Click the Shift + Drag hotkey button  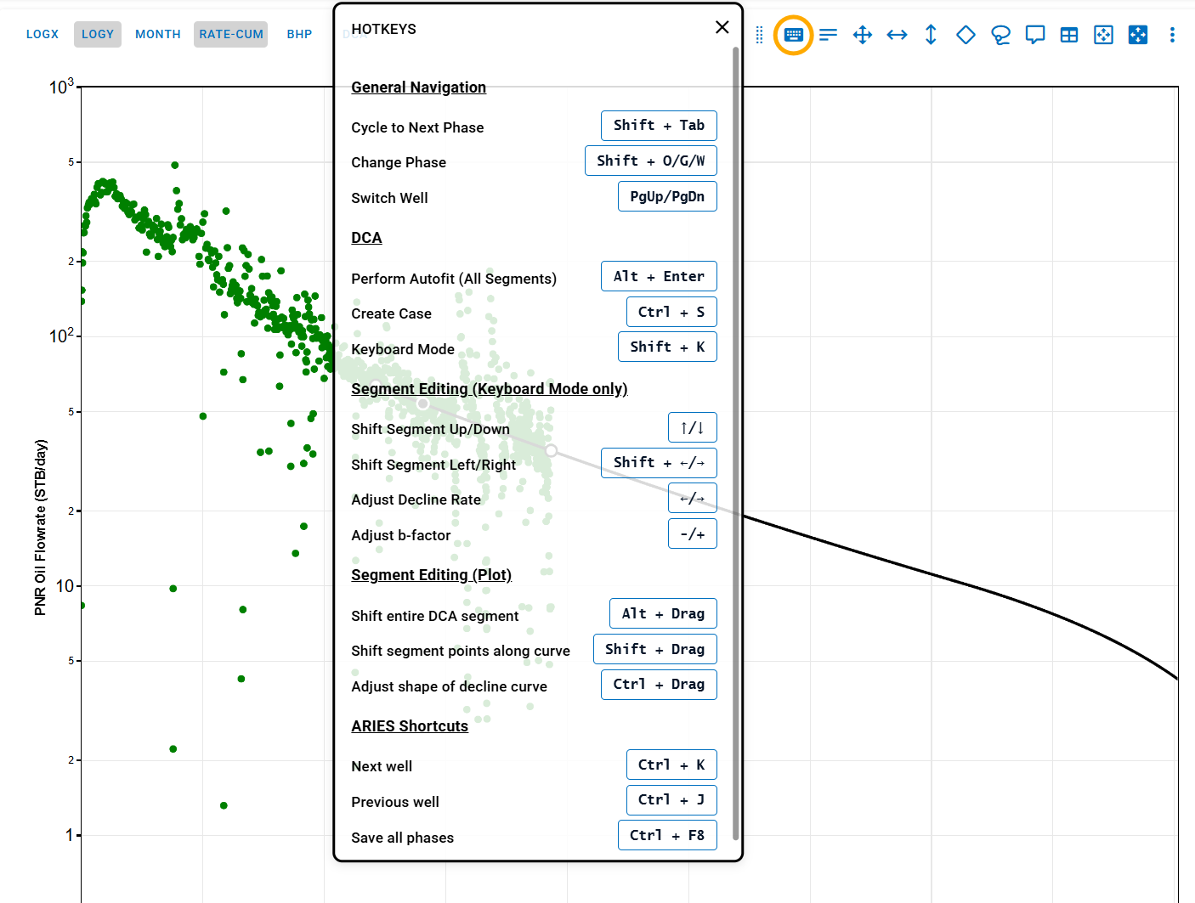[x=655, y=649]
